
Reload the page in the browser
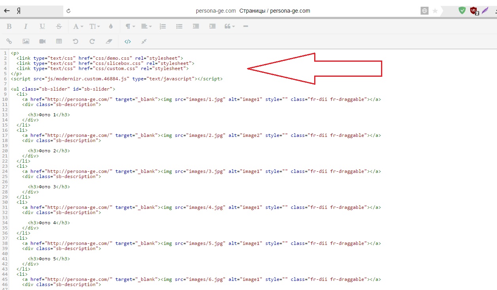[x=68, y=11]
